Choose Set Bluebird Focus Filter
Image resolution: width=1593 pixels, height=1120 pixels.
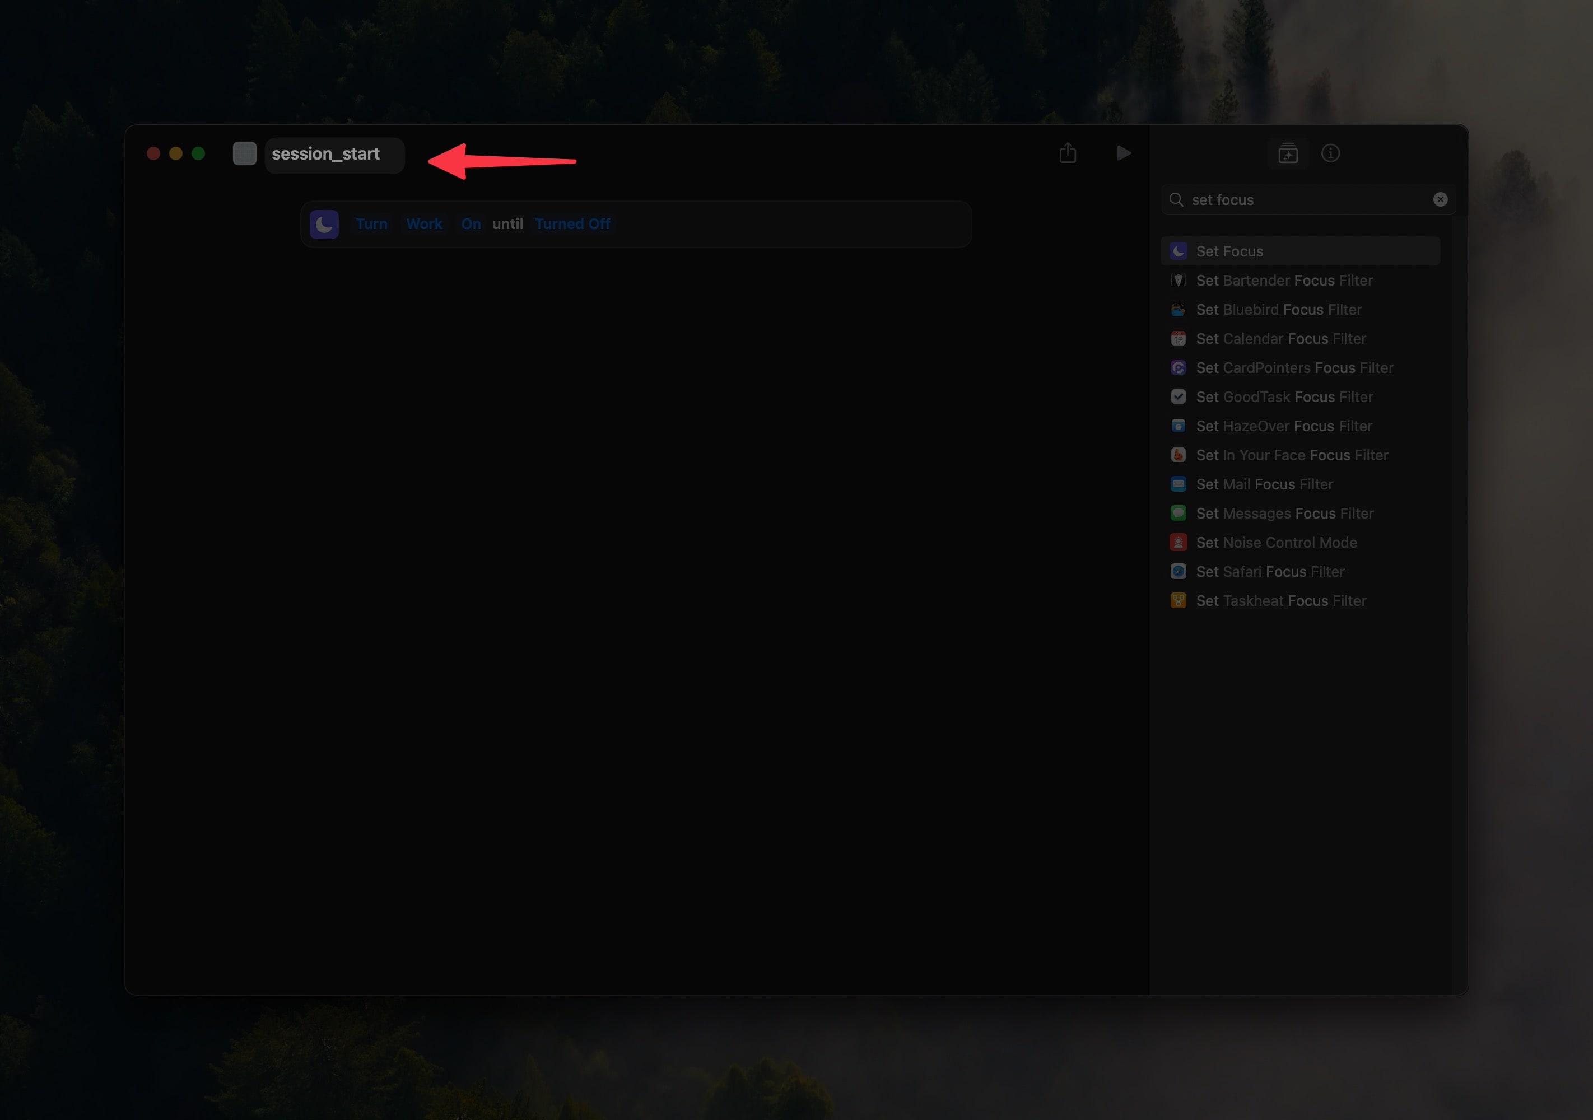(1279, 309)
